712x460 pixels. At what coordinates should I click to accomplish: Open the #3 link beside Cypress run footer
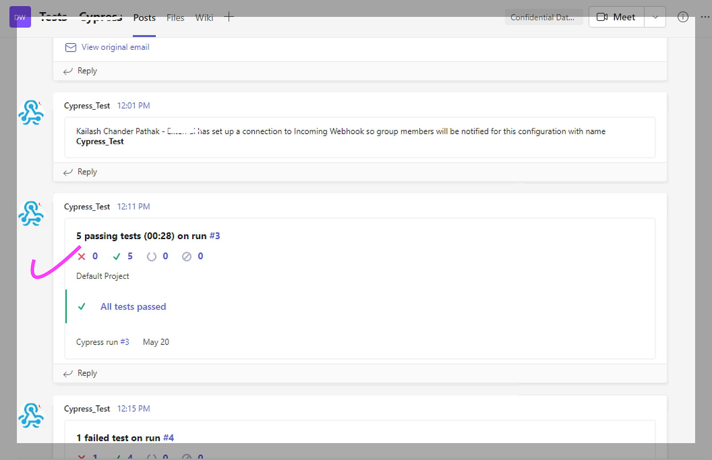pos(125,342)
